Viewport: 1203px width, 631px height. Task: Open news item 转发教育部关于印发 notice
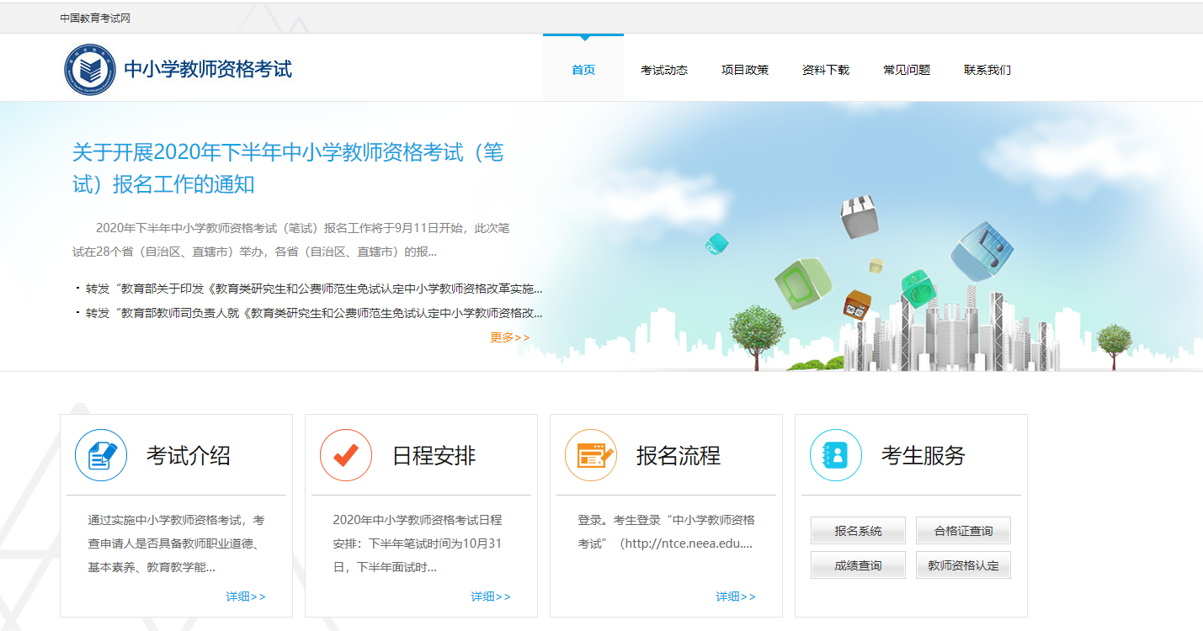pyautogui.click(x=314, y=289)
